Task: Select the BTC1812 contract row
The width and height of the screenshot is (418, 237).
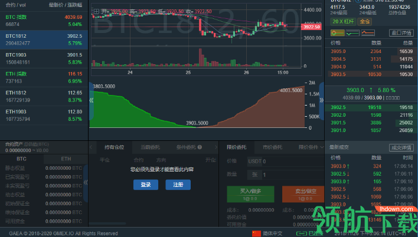Action: [44, 39]
